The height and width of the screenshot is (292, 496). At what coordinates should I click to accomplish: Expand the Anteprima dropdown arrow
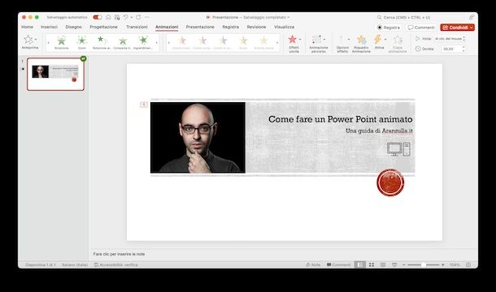36,40
